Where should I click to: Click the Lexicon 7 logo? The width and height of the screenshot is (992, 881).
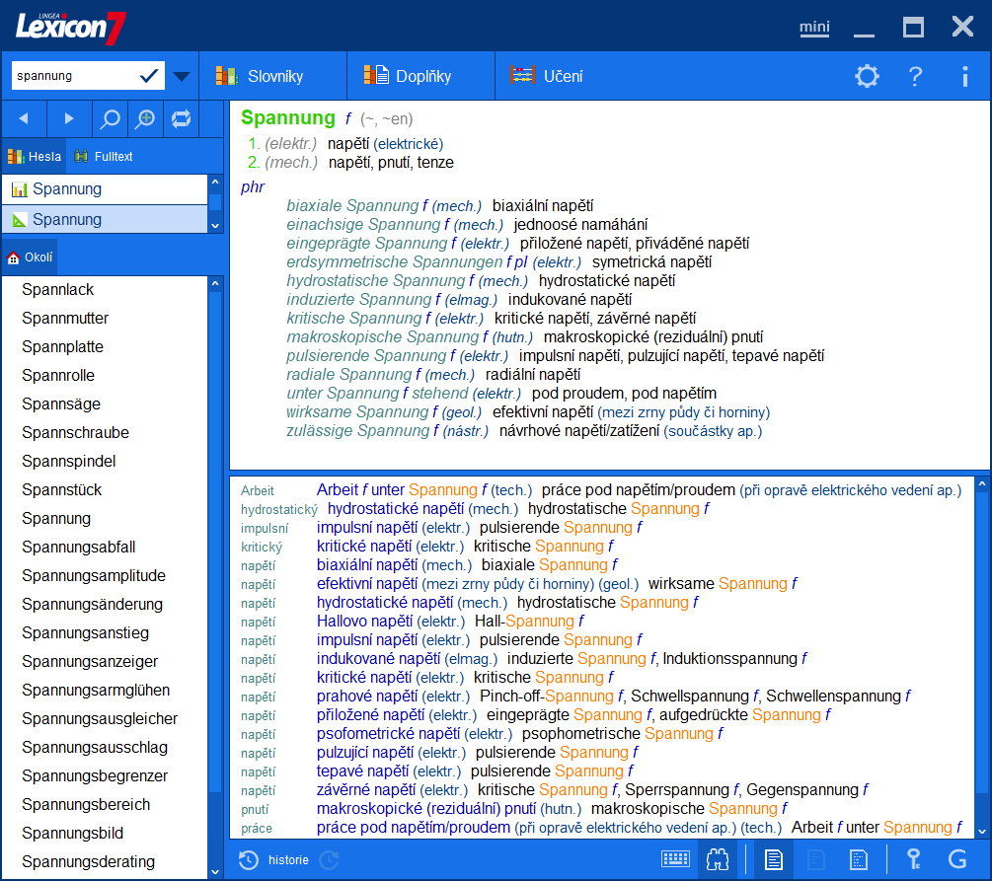pyautogui.click(x=70, y=27)
